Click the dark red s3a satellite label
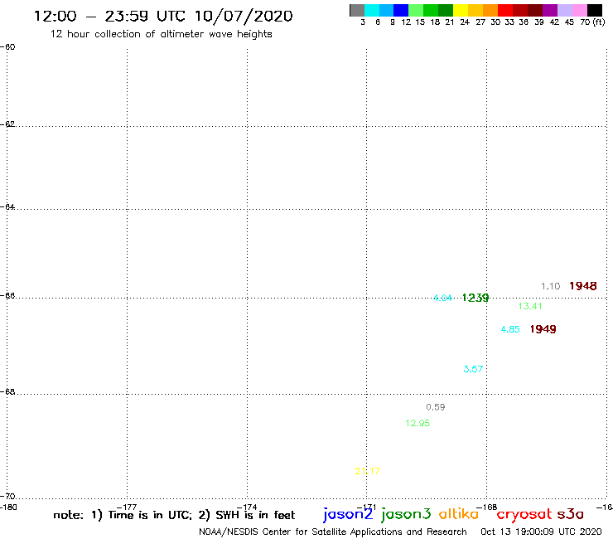 [570, 514]
